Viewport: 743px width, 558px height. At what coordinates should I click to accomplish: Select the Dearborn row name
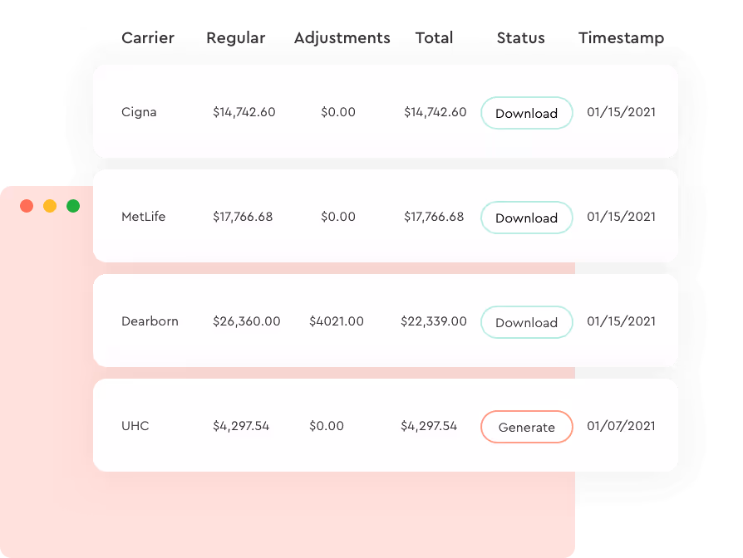coord(150,321)
